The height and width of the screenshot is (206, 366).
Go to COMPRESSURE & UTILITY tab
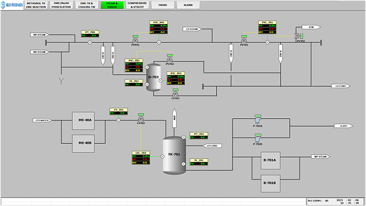tap(137, 5)
